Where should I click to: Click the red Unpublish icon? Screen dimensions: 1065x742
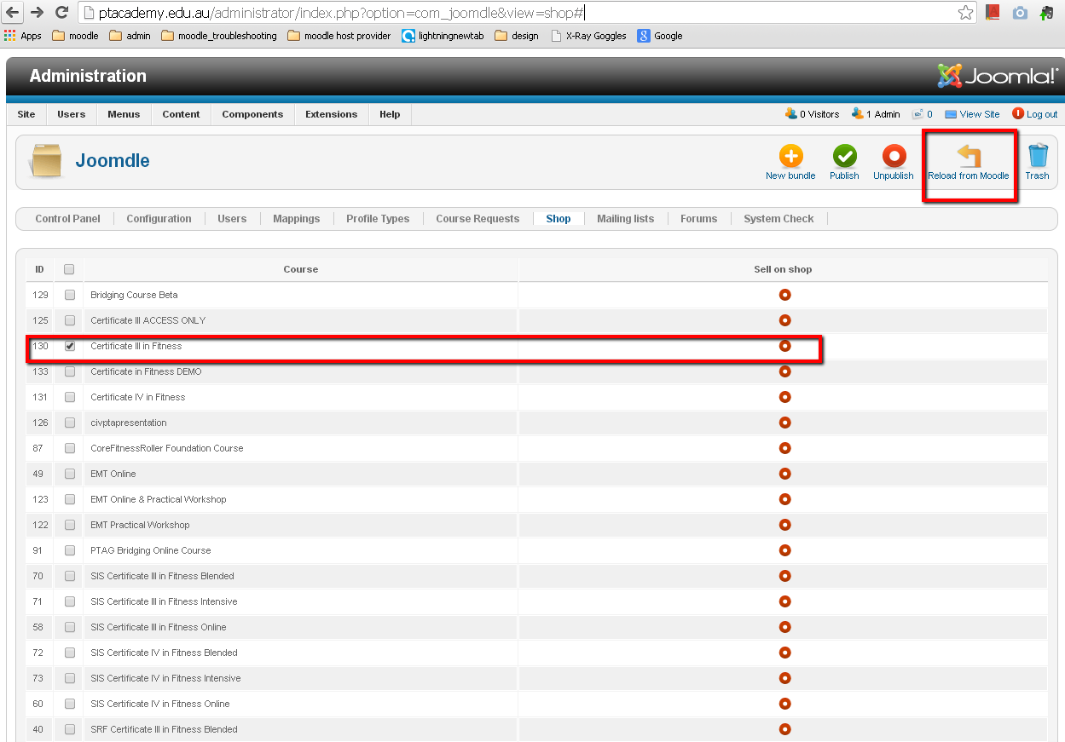coord(894,157)
